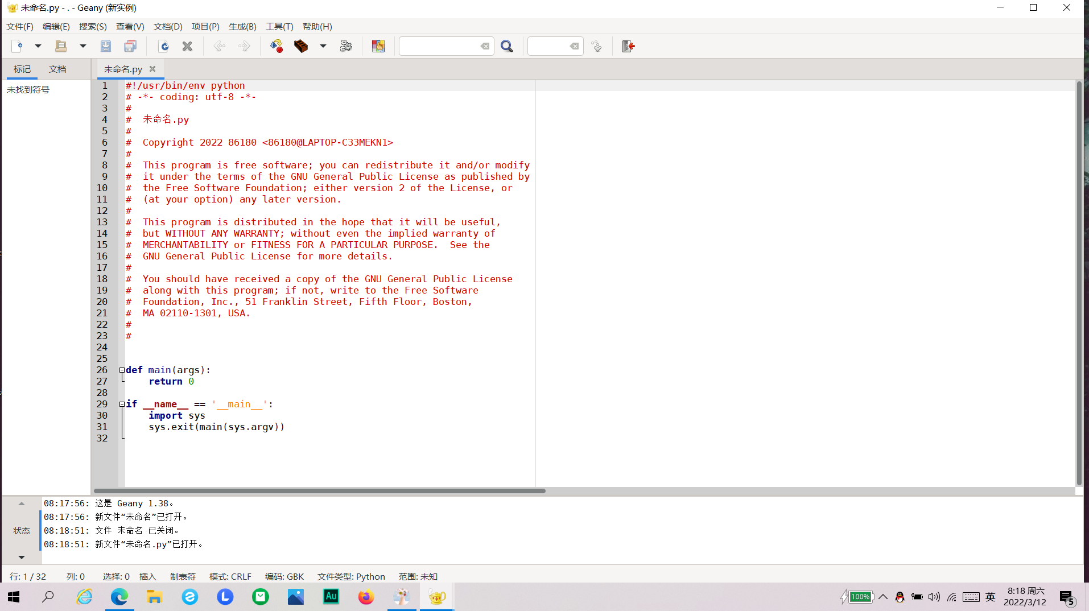
Task: Click status bar 编码: GBK entry
Action: coord(284,576)
